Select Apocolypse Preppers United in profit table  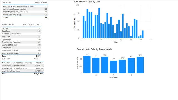coord(13,66)
